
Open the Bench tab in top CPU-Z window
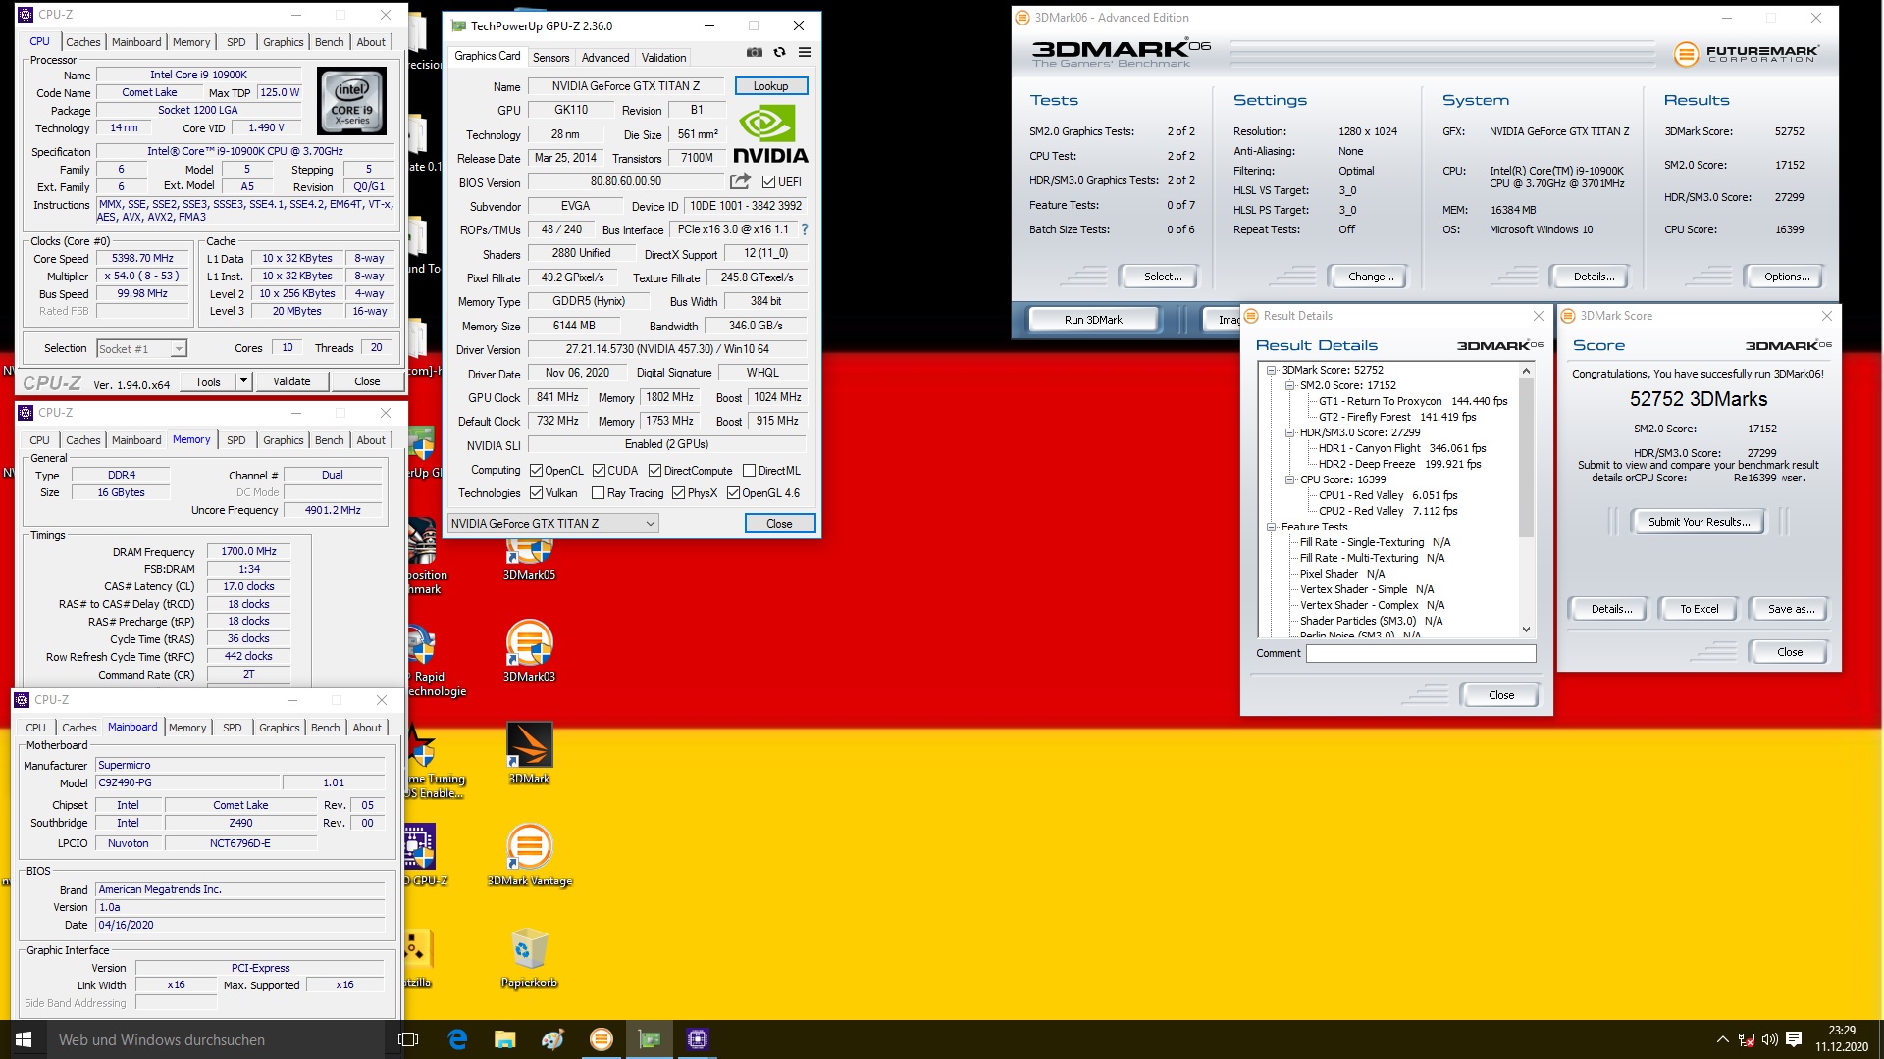click(329, 42)
